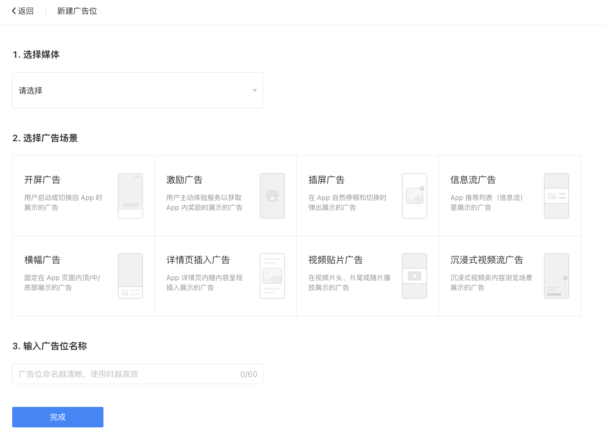Click description 用户主动体验服务以获取

(x=204, y=198)
